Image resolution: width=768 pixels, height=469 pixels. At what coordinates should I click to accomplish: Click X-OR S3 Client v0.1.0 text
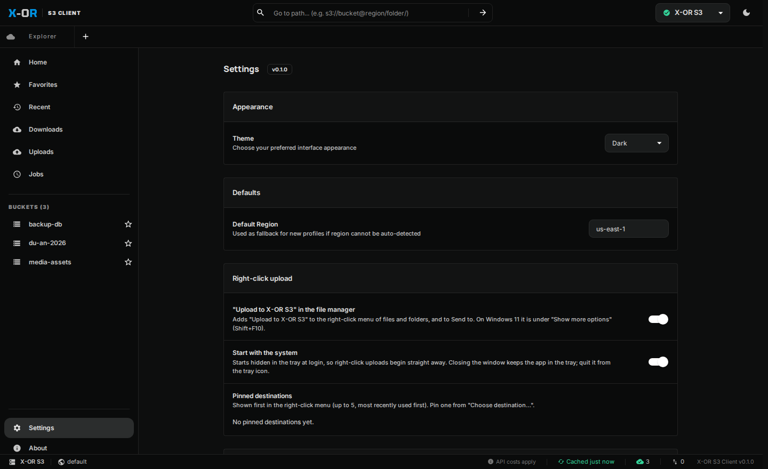725,462
